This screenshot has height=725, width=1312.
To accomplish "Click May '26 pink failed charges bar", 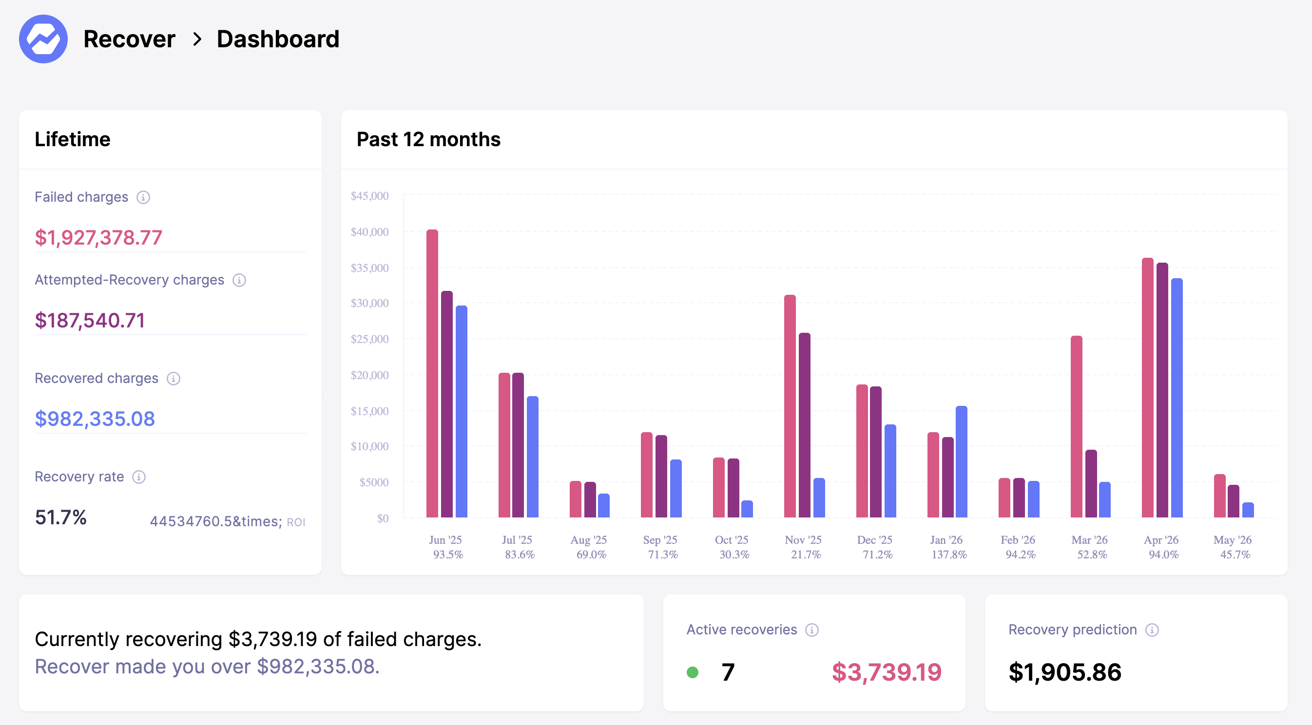I will click(1220, 496).
